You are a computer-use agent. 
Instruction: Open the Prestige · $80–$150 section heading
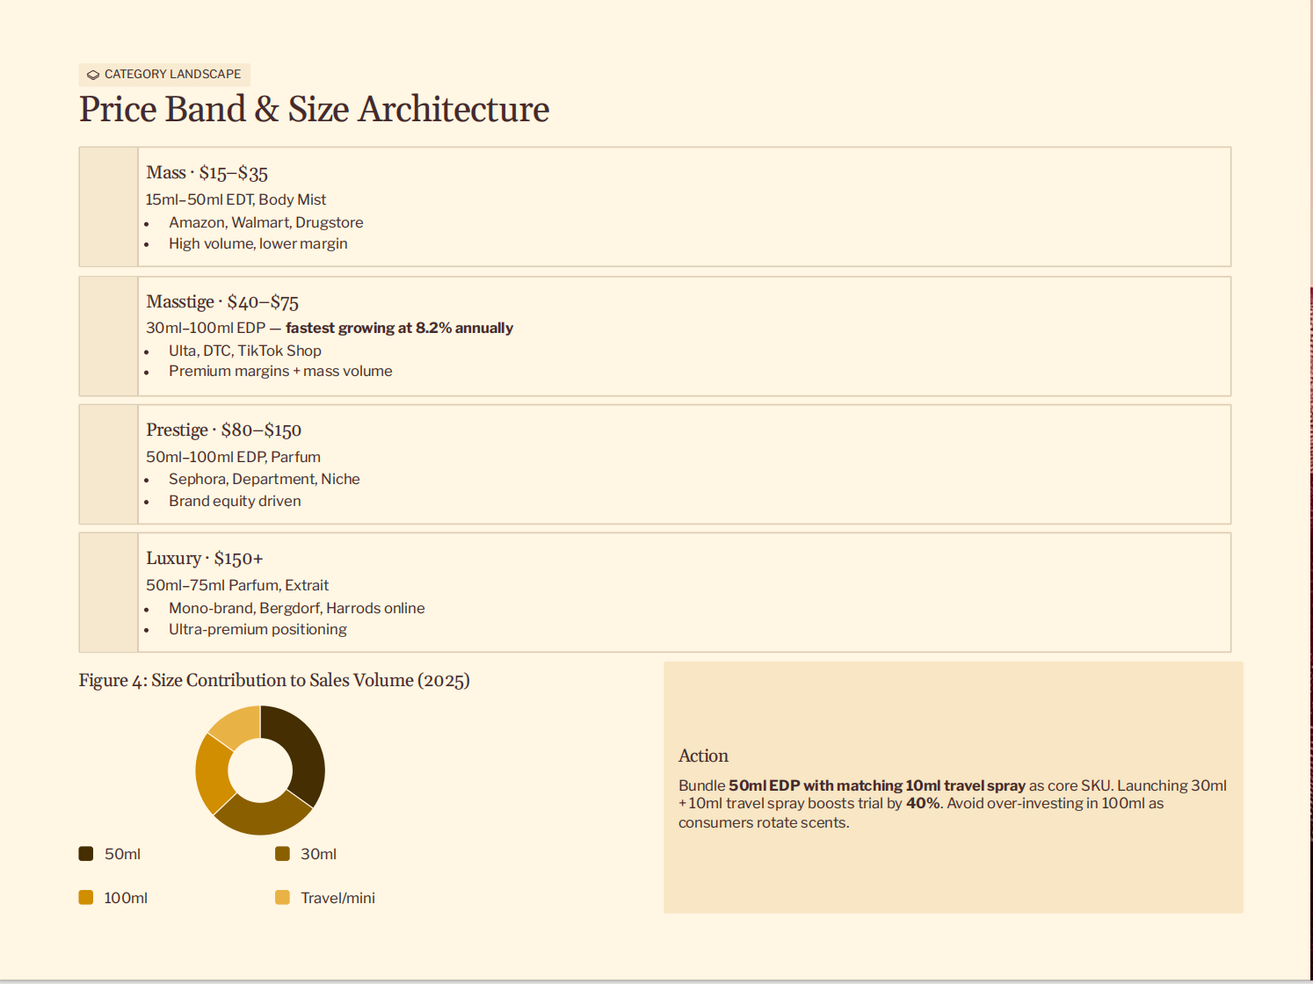224,430
